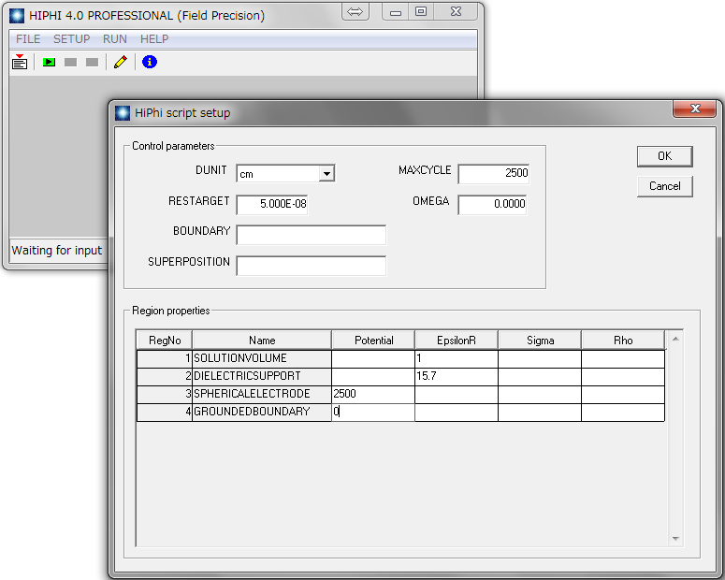Image resolution: width=725 pixels, height=580 pixels.
Task: Click the pencil edit script icon
Action: click(x=121, y=62)
